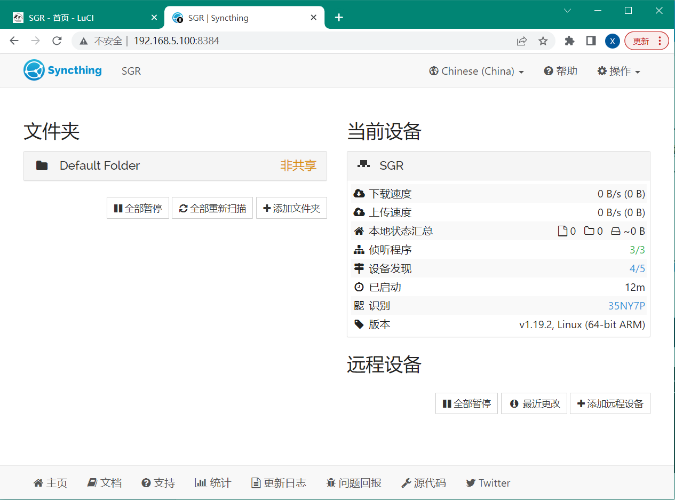Open the 支持 support footer link

coord(158,483)
